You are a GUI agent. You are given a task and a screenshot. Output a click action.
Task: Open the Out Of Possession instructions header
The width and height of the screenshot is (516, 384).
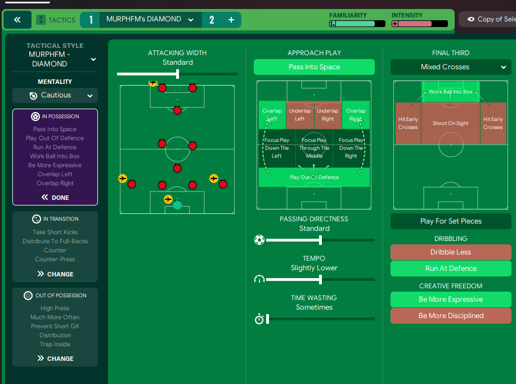pyautogui.click(x=55, y=296)
